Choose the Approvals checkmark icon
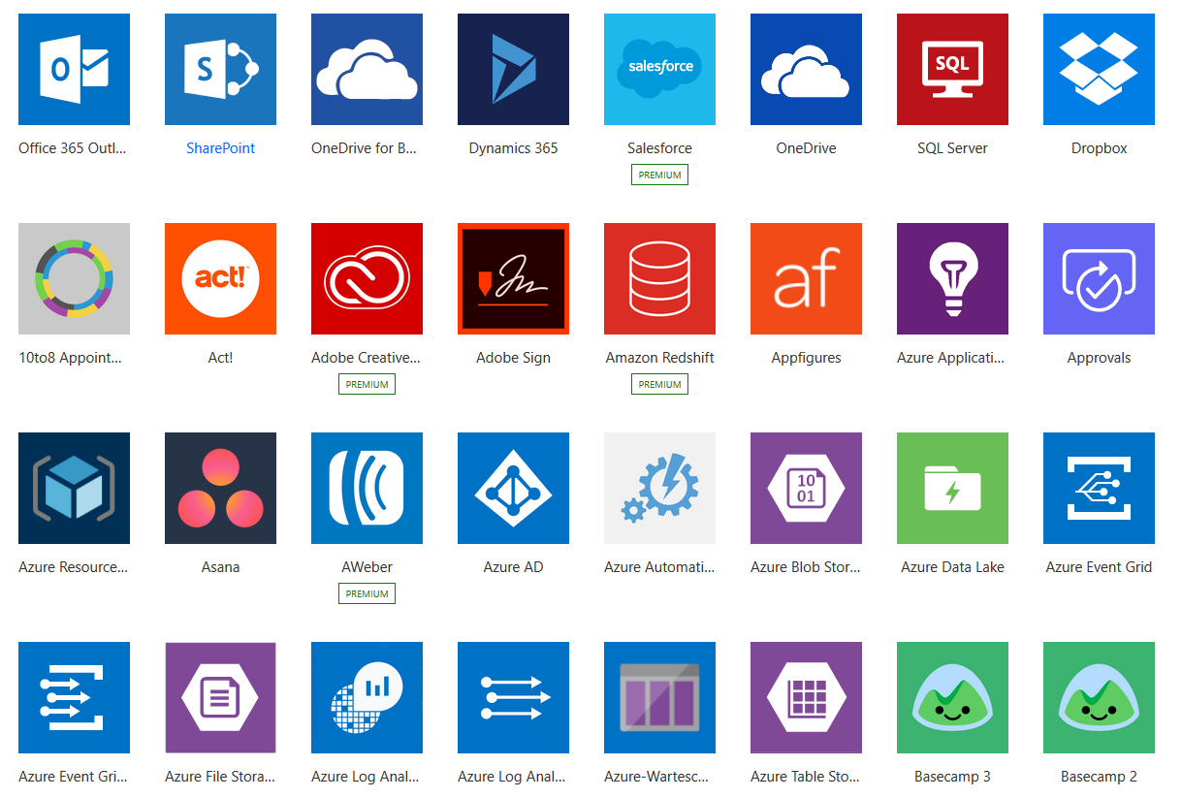This screenshot has width=1182, height=798. click(1099, 278)
